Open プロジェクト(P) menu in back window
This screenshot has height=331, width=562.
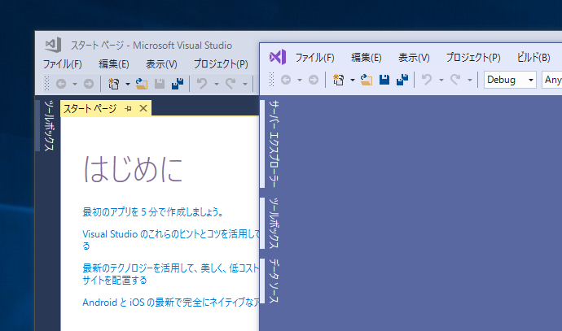point(221,64)
